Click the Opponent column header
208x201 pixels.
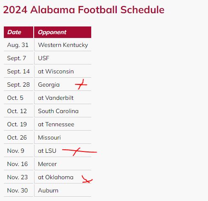63,32
